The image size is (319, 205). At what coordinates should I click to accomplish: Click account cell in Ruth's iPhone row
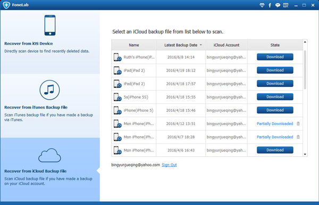coord(226,57)
